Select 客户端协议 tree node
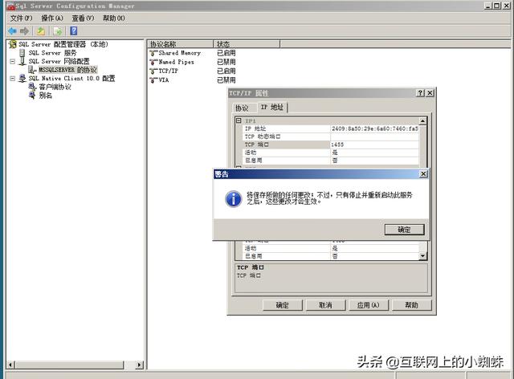This screenshot has width=514, height=379. click(55, 87)
